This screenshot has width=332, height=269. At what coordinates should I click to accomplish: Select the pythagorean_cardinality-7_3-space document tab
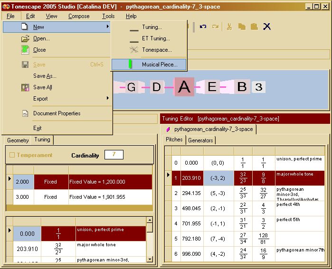coord(209,129)
